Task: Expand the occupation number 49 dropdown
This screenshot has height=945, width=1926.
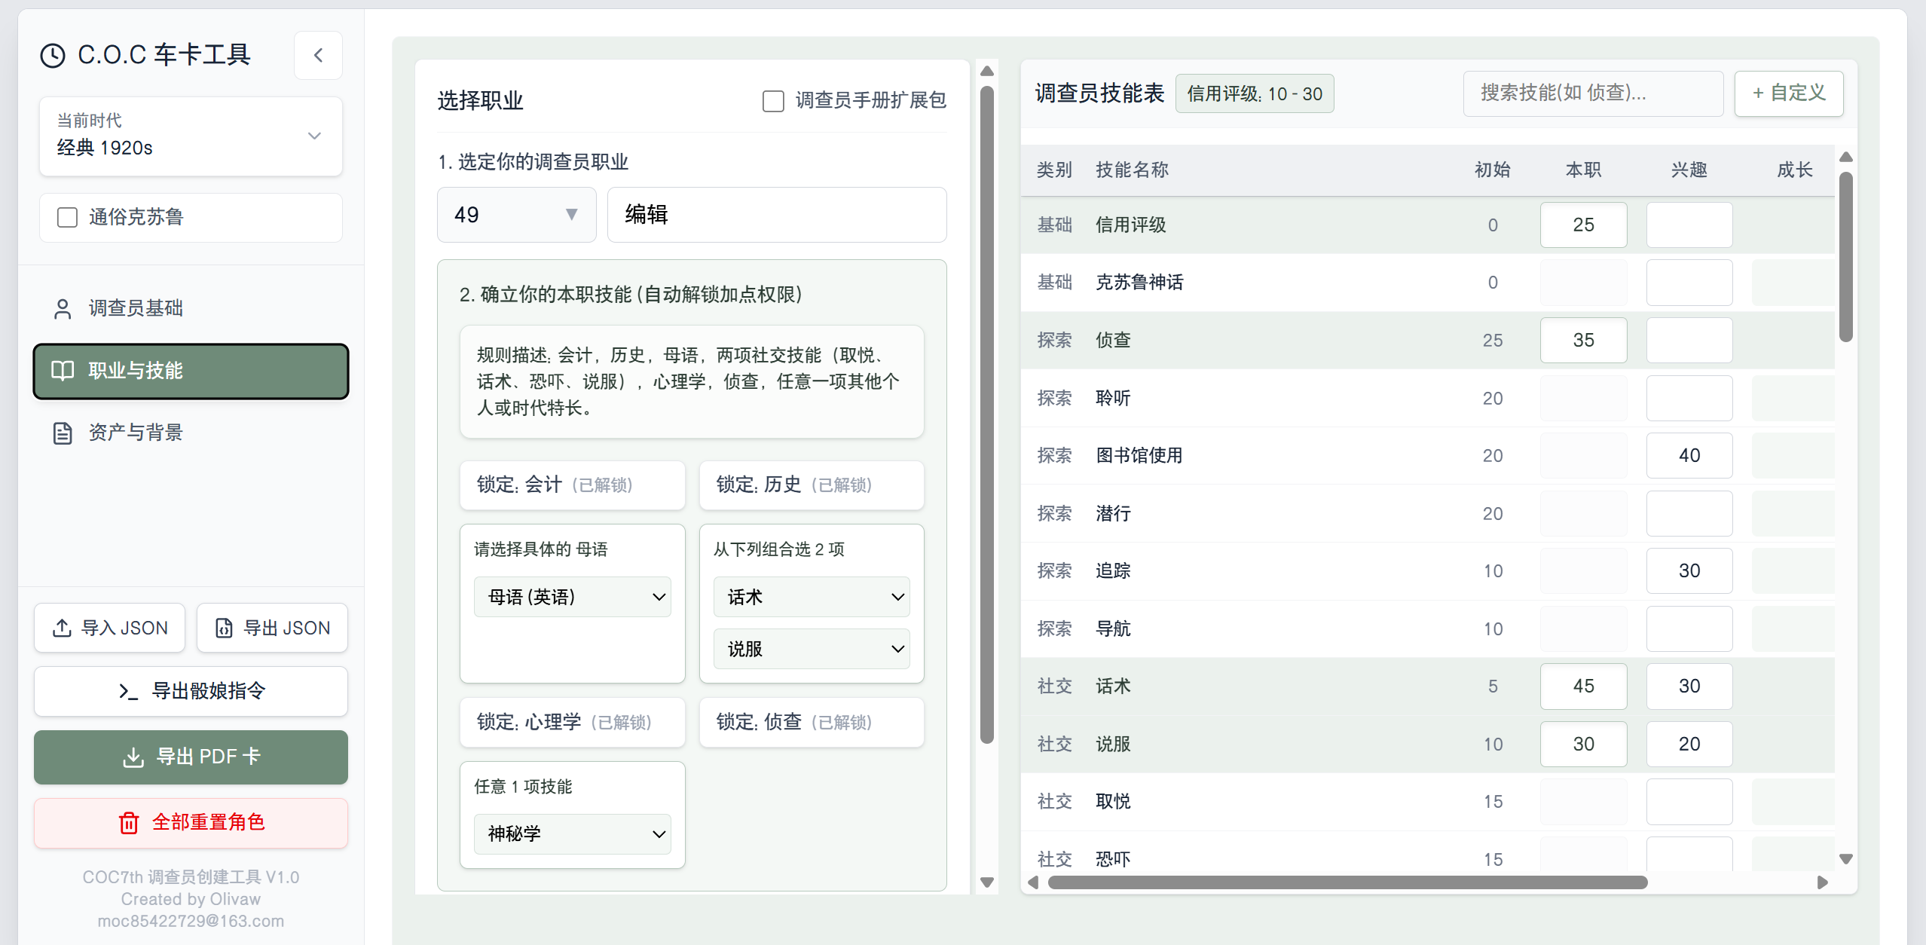Action: (517, 215)
